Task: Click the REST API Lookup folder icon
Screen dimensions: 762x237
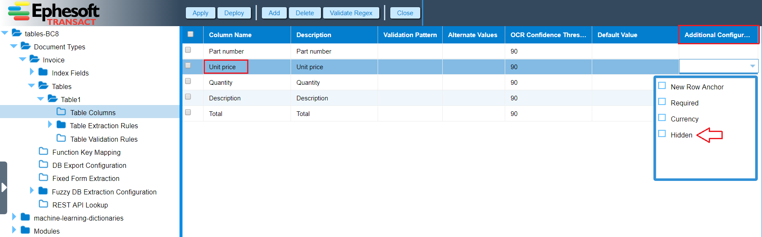Action: pyautogui.click(x=44, y=204)
